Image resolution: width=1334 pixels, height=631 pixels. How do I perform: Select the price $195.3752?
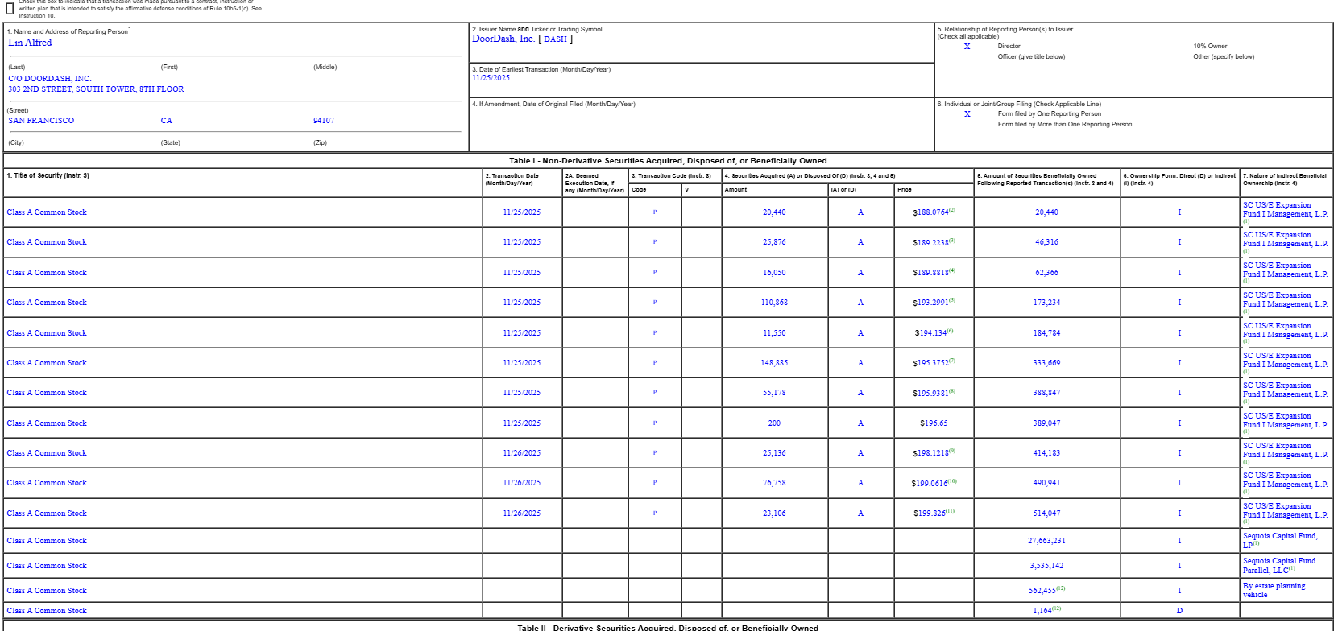point(930,363)
